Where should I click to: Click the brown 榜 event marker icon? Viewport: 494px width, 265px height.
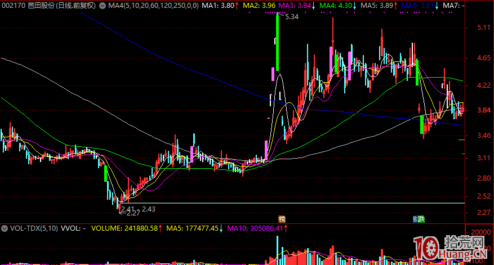[x=282, y=219]
